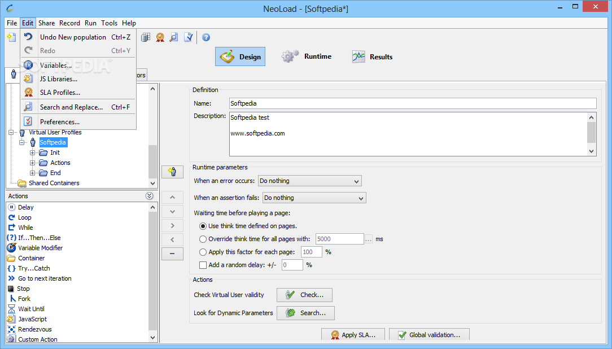The height and width of the screenshot is (349, 612).
Task: Expand the Init folder node
Action: [33, 152]
